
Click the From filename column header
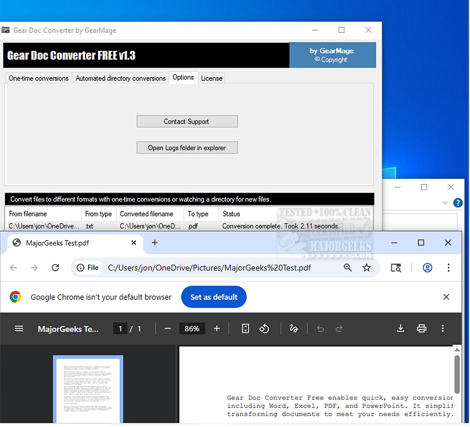click(43, 214)
